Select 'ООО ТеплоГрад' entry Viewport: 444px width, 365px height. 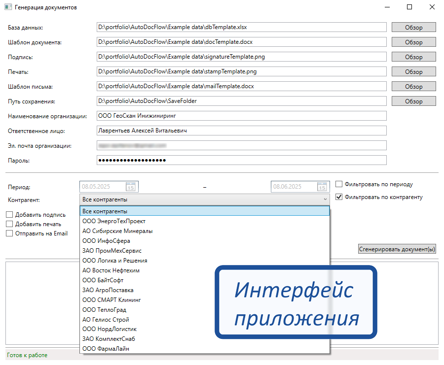point(205,310)
